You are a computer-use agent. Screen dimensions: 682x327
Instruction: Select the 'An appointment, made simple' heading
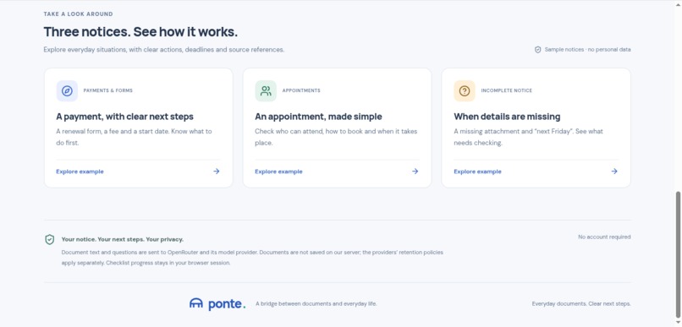pyautogui.click(x=318, y=117)
